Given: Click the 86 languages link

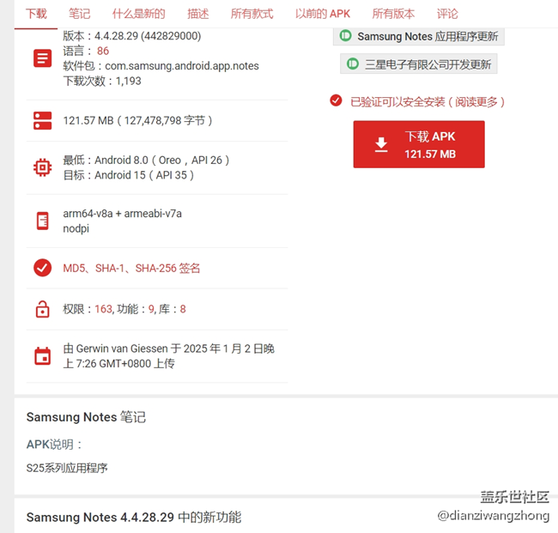Looking at the screenshot, I should coord(103,51).
